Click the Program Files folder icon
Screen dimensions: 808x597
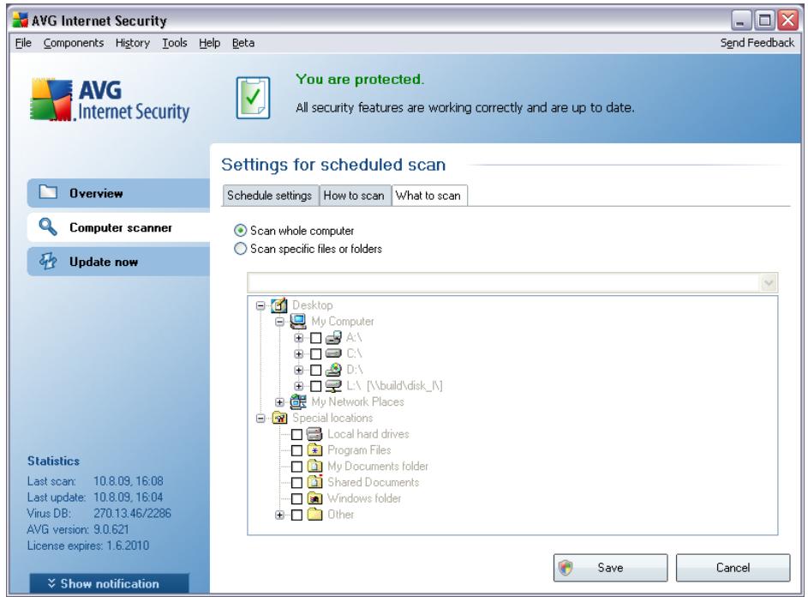click(x=314, y=450)
